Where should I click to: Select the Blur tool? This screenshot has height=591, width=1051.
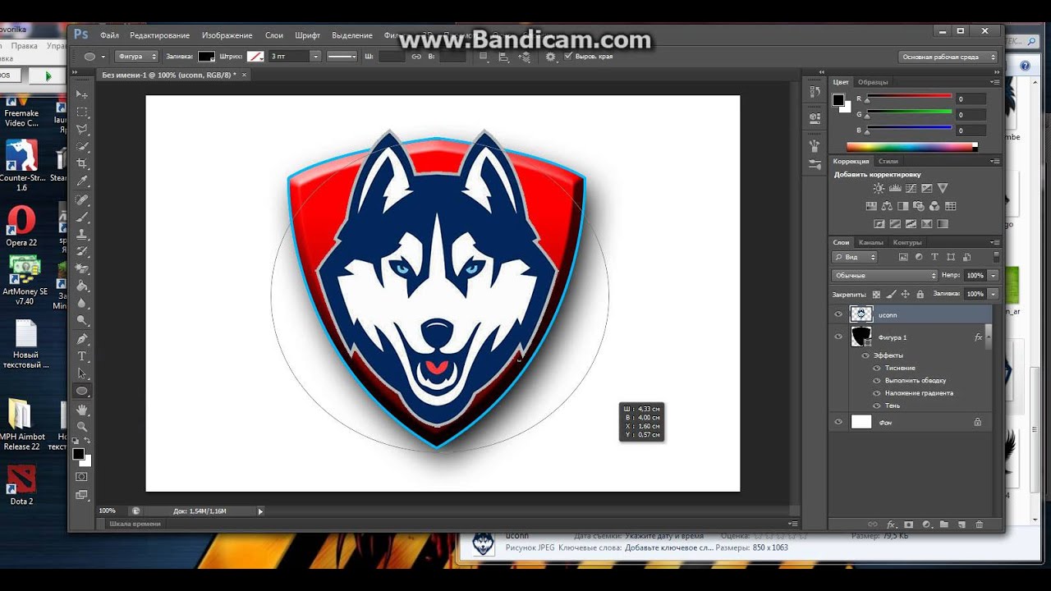(82, 304)
